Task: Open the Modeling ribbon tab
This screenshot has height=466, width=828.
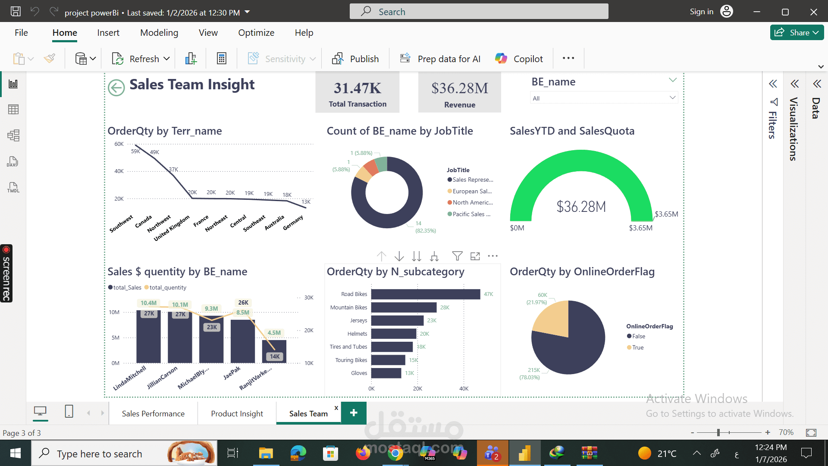Action: (x=159, y=33)
